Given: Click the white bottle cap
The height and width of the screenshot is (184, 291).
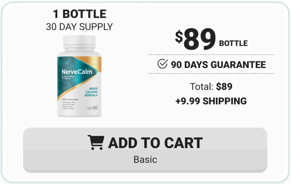Looking at the screenshot, I should pos(80,40).
